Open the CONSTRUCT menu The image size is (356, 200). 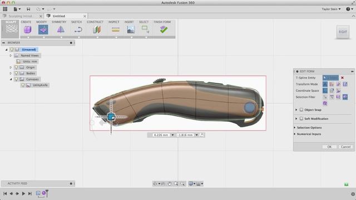click(x=95, y=22)
